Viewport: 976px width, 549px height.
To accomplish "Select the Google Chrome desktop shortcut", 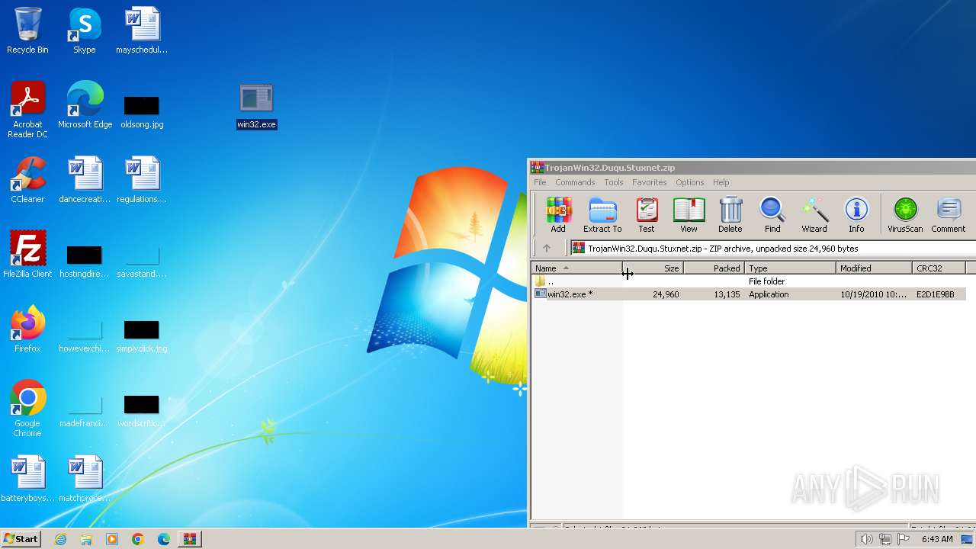I will 27,409.
